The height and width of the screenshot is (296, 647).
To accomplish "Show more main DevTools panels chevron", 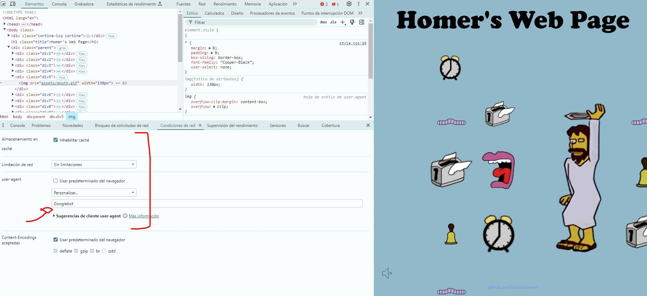I will click(x=295, y=4).
